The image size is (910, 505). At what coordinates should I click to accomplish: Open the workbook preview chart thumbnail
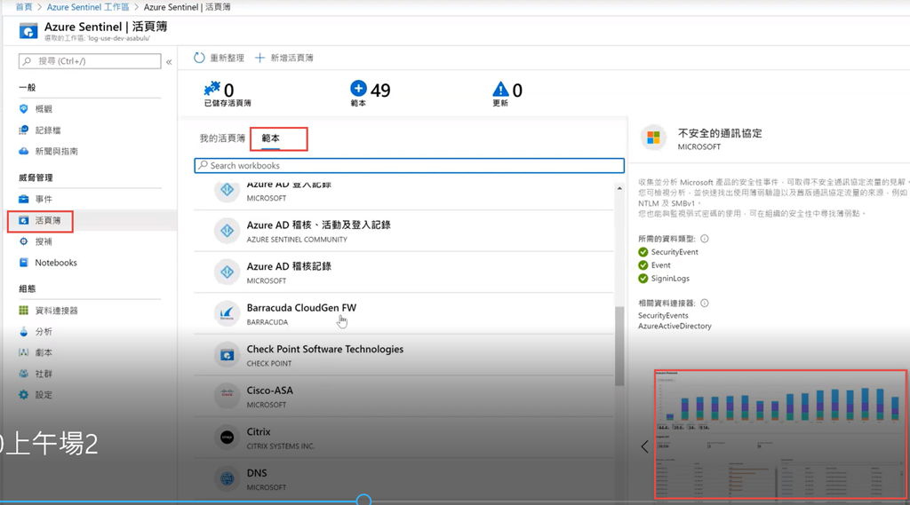point(780,434)
